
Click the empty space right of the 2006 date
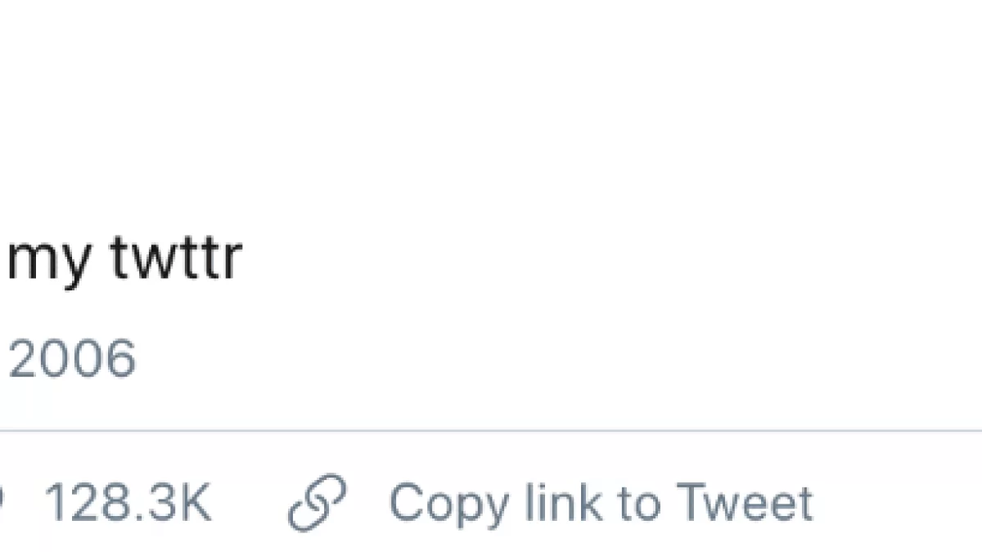click(x=491, y=359)
